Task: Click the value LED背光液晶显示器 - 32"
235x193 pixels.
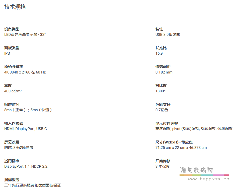Action: (x=25, y=35)
